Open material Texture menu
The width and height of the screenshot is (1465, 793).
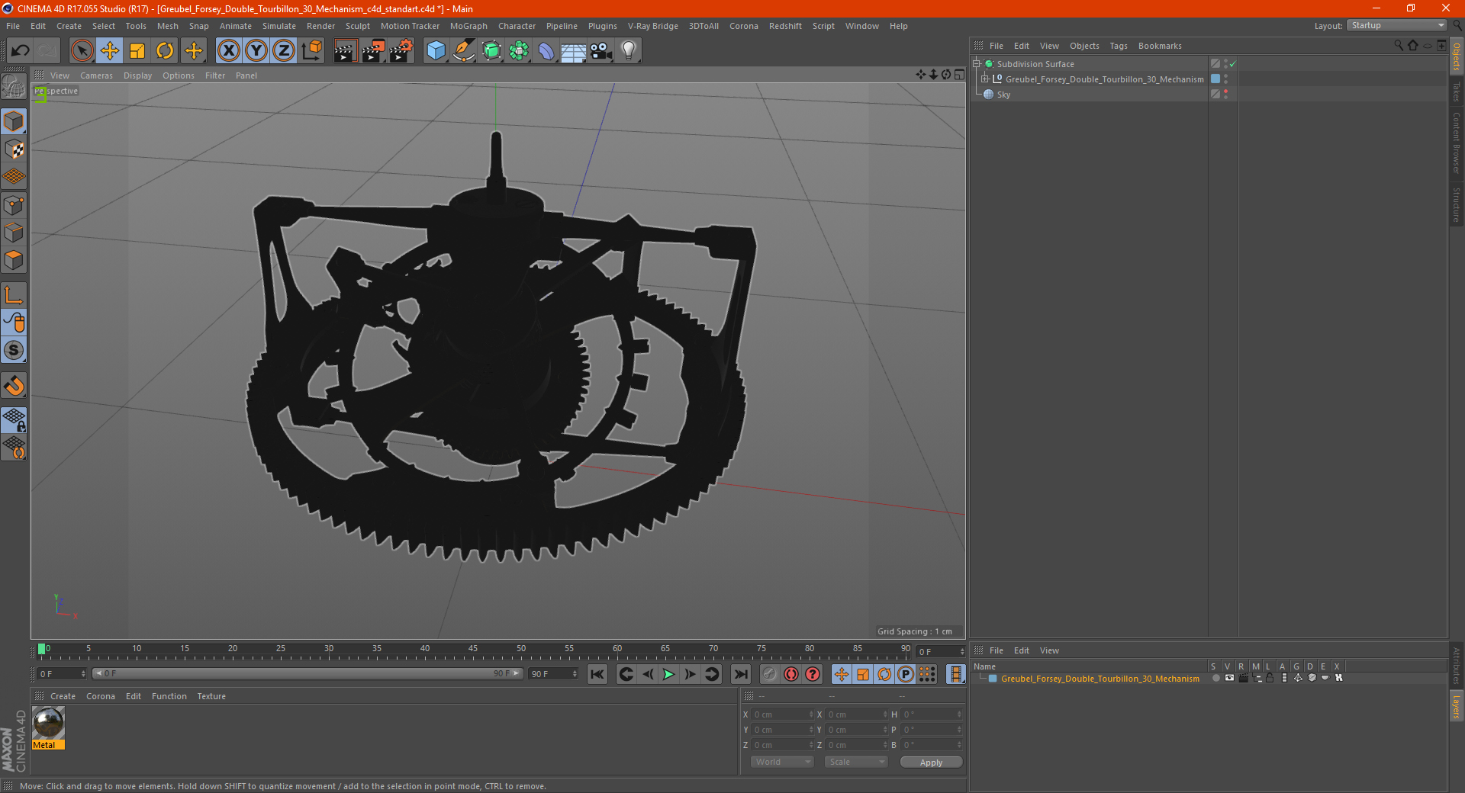click(x=211, y=696)
